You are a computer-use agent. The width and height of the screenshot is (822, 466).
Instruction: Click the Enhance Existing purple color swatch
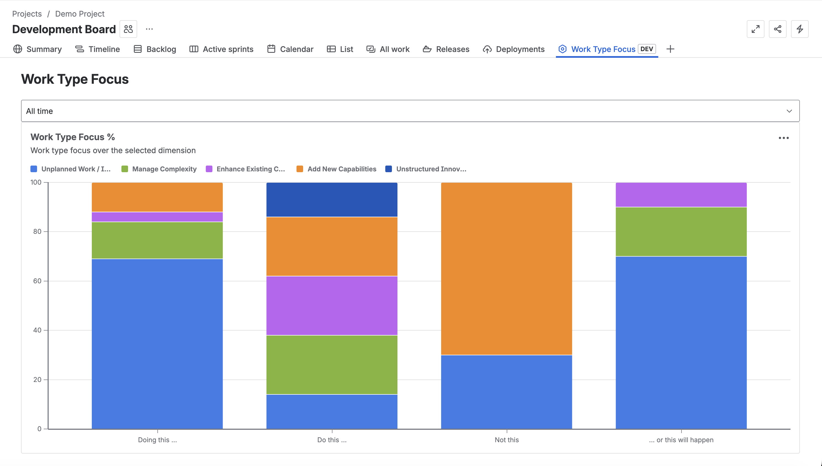coord(209,169)
